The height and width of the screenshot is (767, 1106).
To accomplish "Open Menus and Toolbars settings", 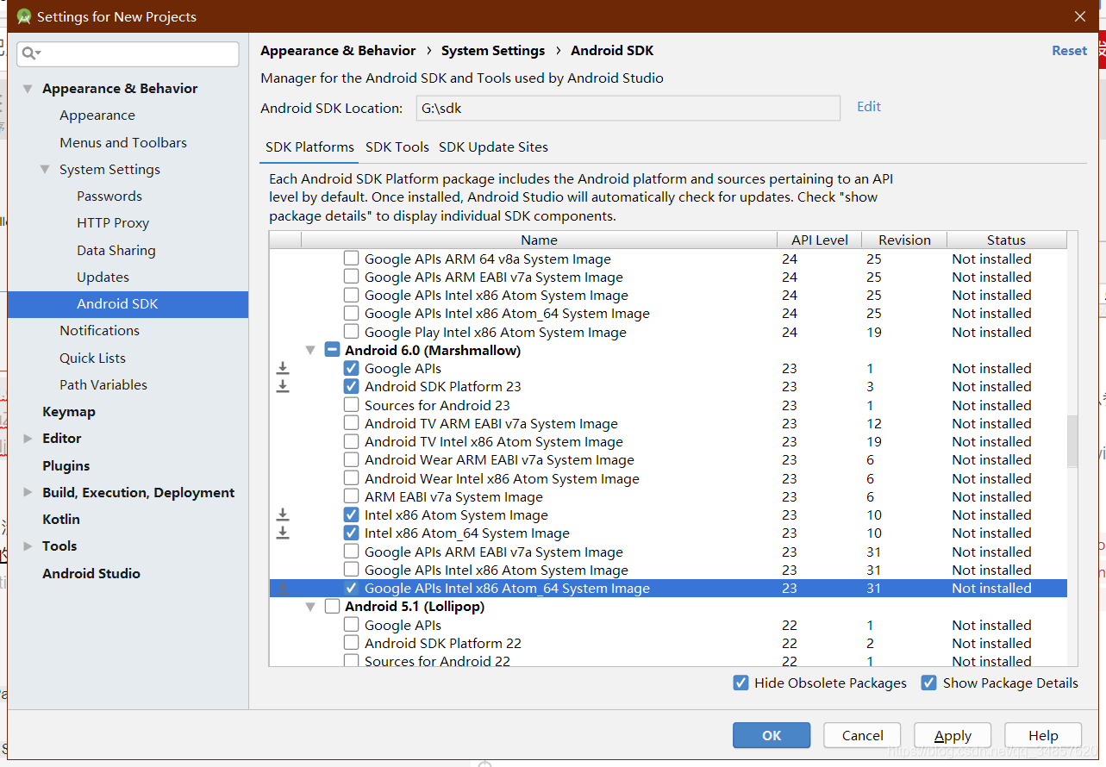I will (123, 142).
